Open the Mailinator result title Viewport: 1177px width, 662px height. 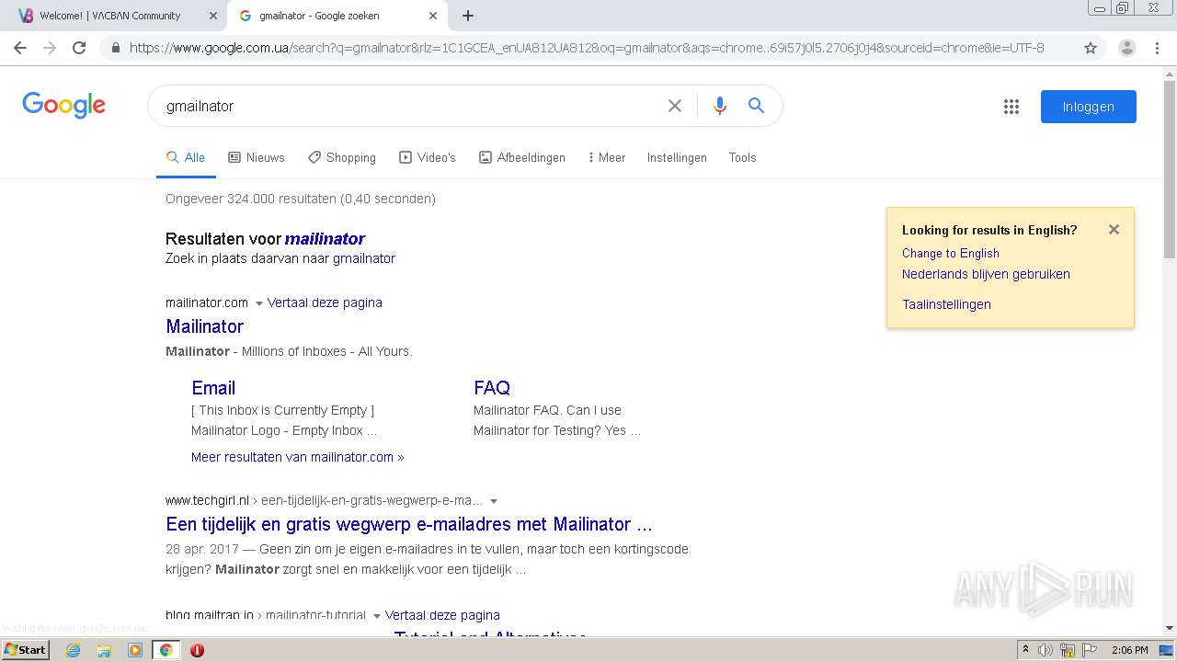coord(204,326)
